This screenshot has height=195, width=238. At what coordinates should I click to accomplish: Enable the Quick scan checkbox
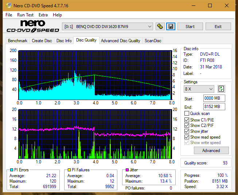[x=187, y=114]
